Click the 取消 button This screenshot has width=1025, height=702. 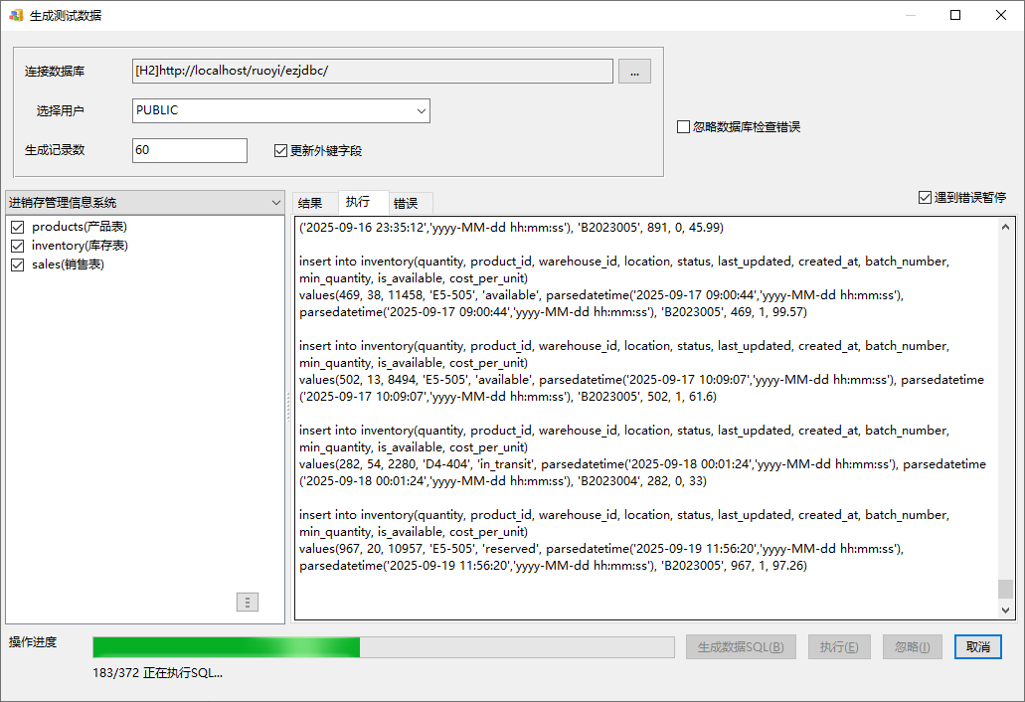click(977, 647)
